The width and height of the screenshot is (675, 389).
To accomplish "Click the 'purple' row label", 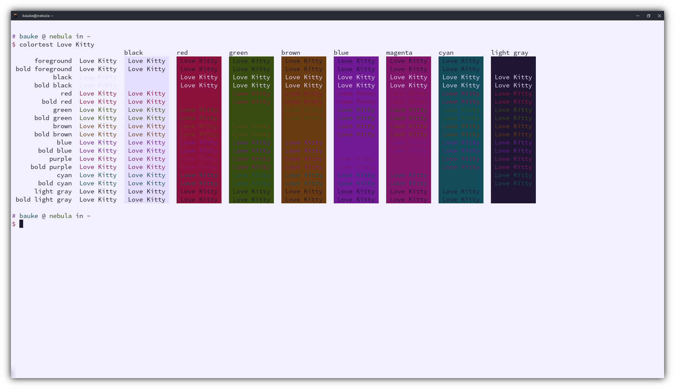I will tap(61, 159).
